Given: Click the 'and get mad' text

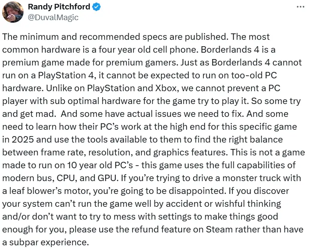Looking at the screenshot, I should [29, 114].
